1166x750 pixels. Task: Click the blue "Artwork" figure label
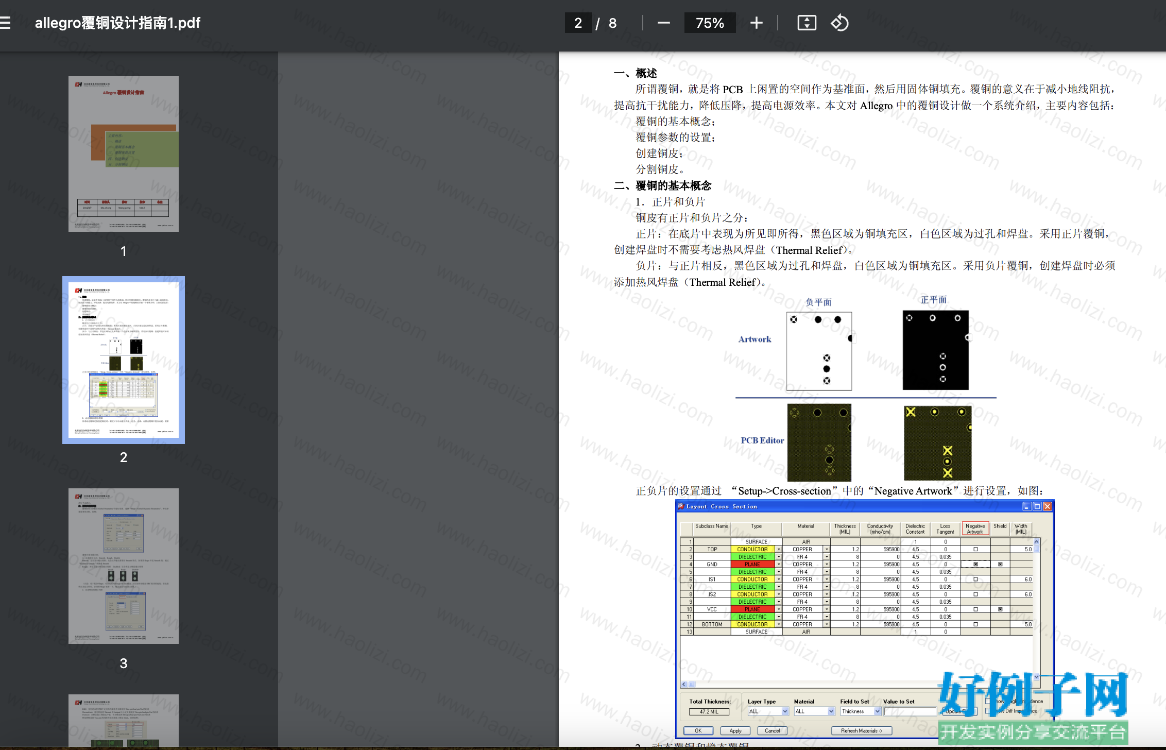(755, 339)
